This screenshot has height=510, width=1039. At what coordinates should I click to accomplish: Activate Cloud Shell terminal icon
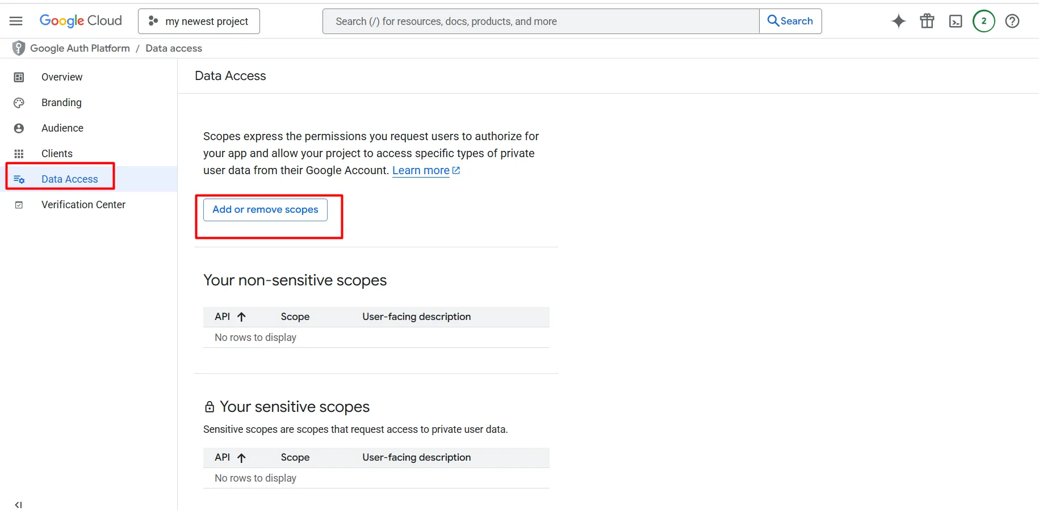pos(956,21)
